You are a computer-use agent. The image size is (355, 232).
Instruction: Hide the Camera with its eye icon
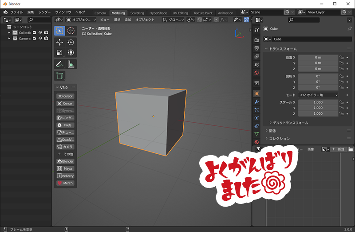(40, 38)
